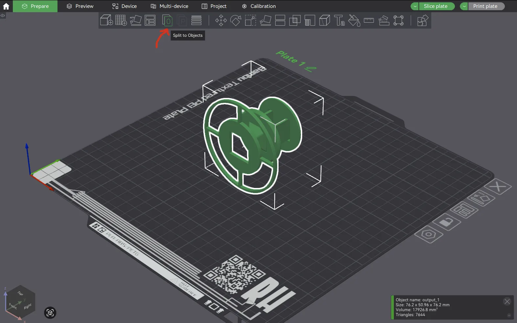
Task: Click the square frame with corner circles icon
Action: [x=398, y=20]
